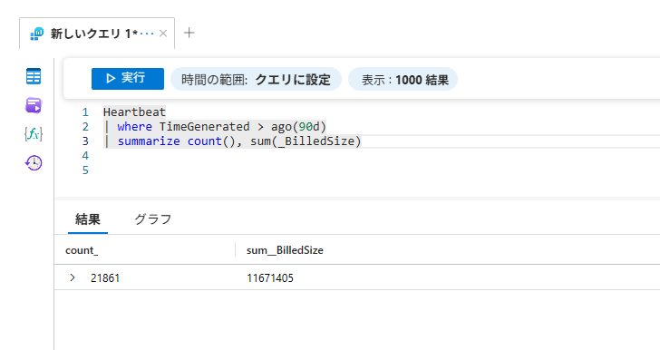
Task: Switch to the グラフ tab
Action: tap(153, 219)
